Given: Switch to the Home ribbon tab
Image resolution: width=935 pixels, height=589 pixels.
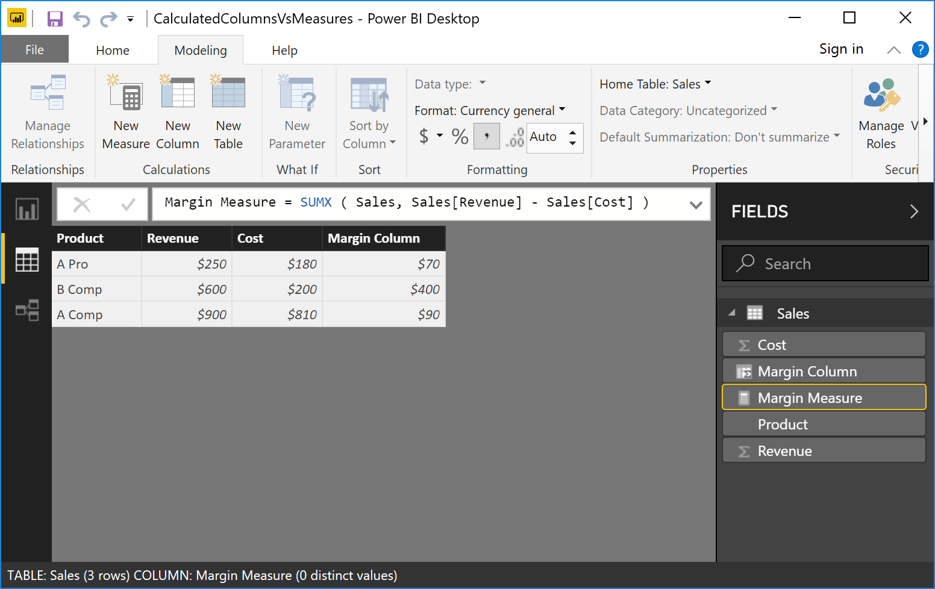Looking at the screenshot, I should coord(113,51).
